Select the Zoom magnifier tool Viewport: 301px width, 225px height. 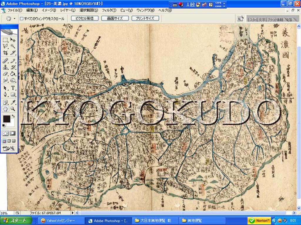click(x=13, y=109)
